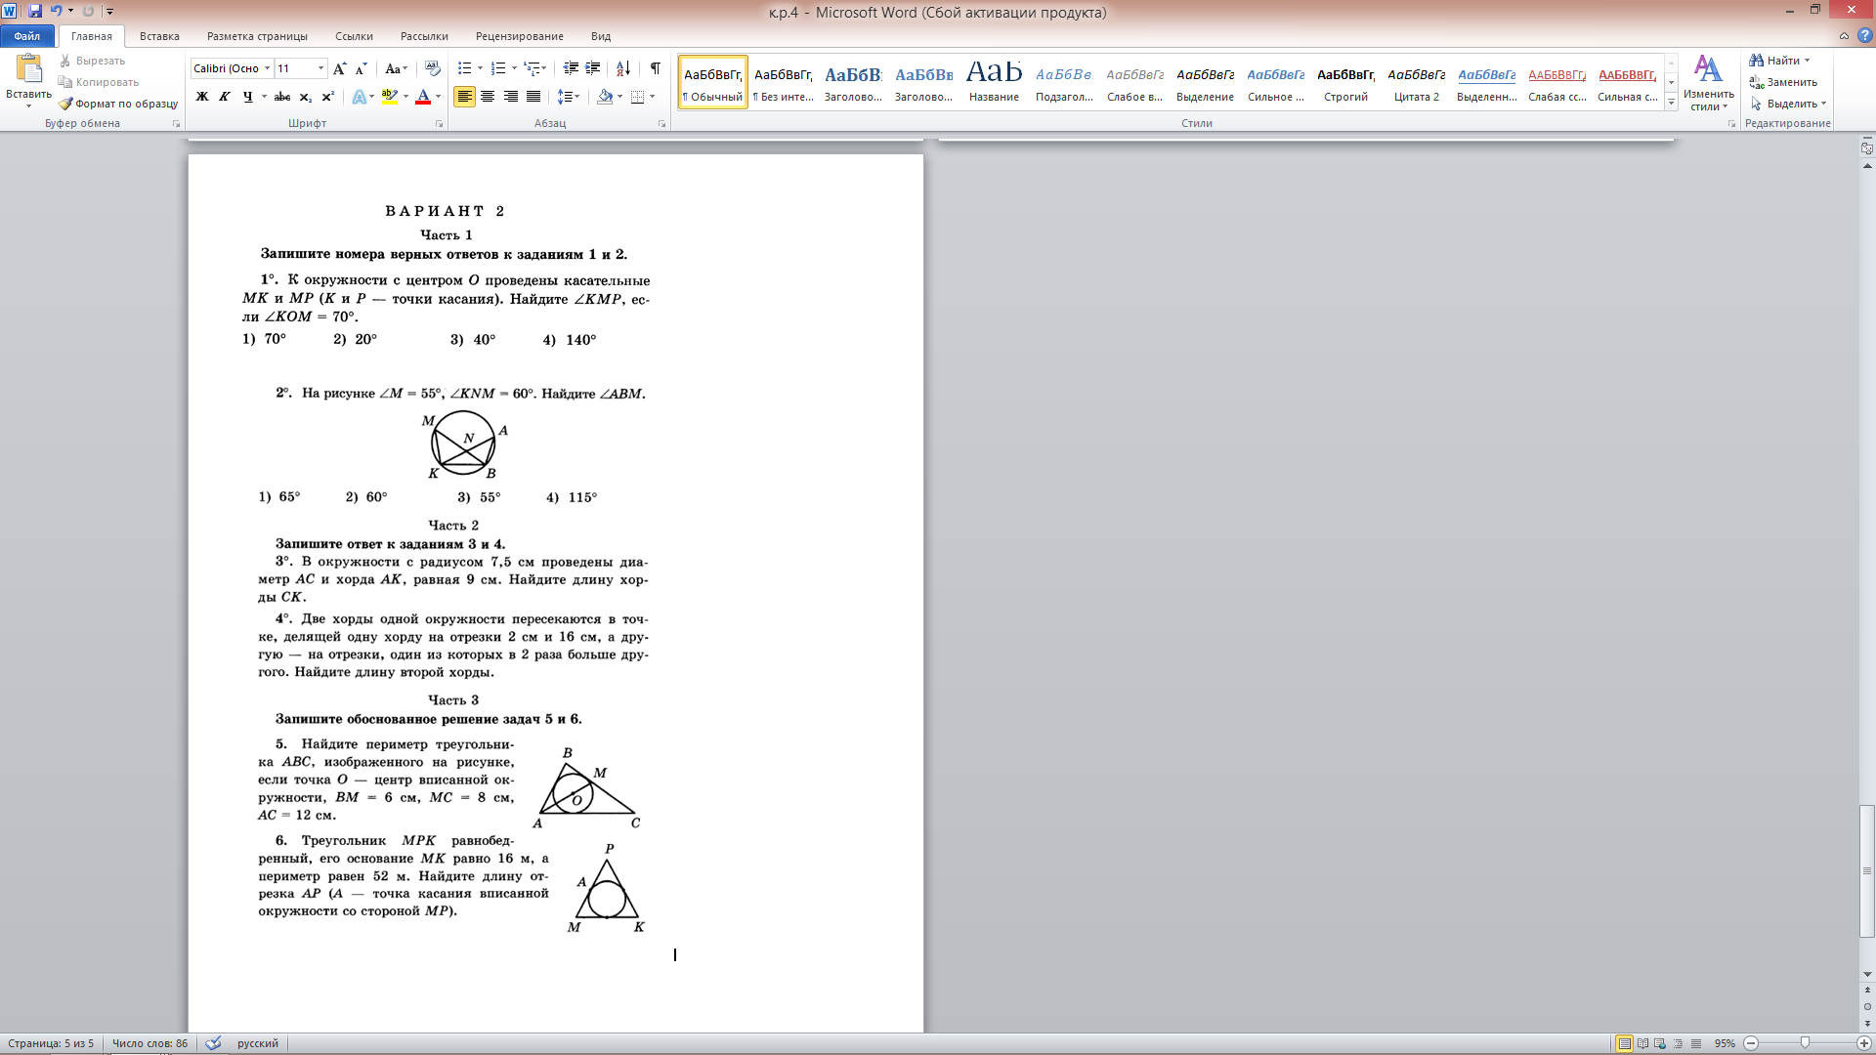1876x1055 pixels.
Task: Click the Increase Indent icon
Action: [592, 68]
